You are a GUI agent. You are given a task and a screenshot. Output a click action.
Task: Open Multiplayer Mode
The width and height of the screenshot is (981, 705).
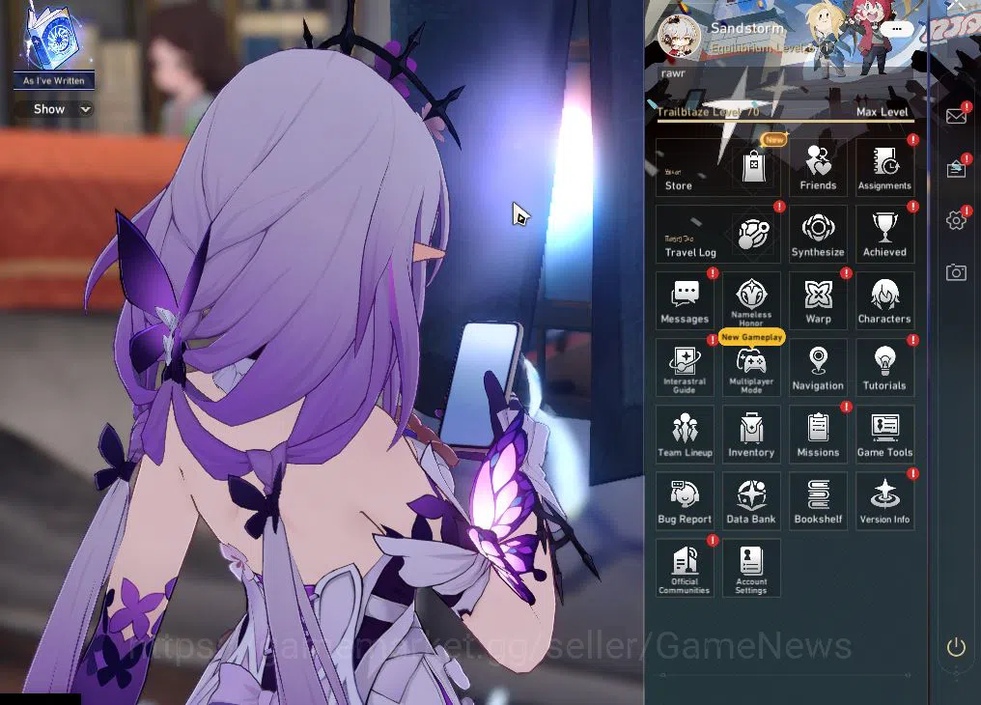click(751, 368)
